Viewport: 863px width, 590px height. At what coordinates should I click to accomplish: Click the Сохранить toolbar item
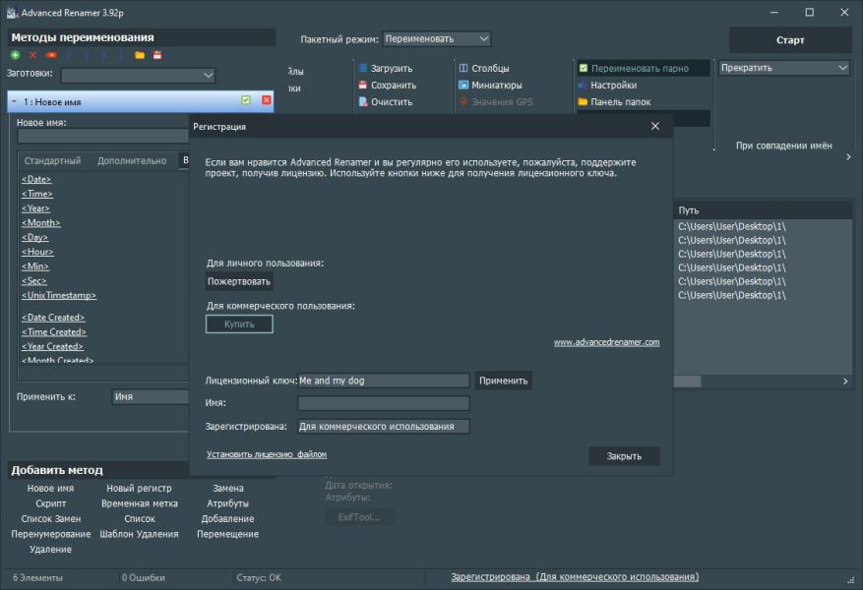pos(387,86)
